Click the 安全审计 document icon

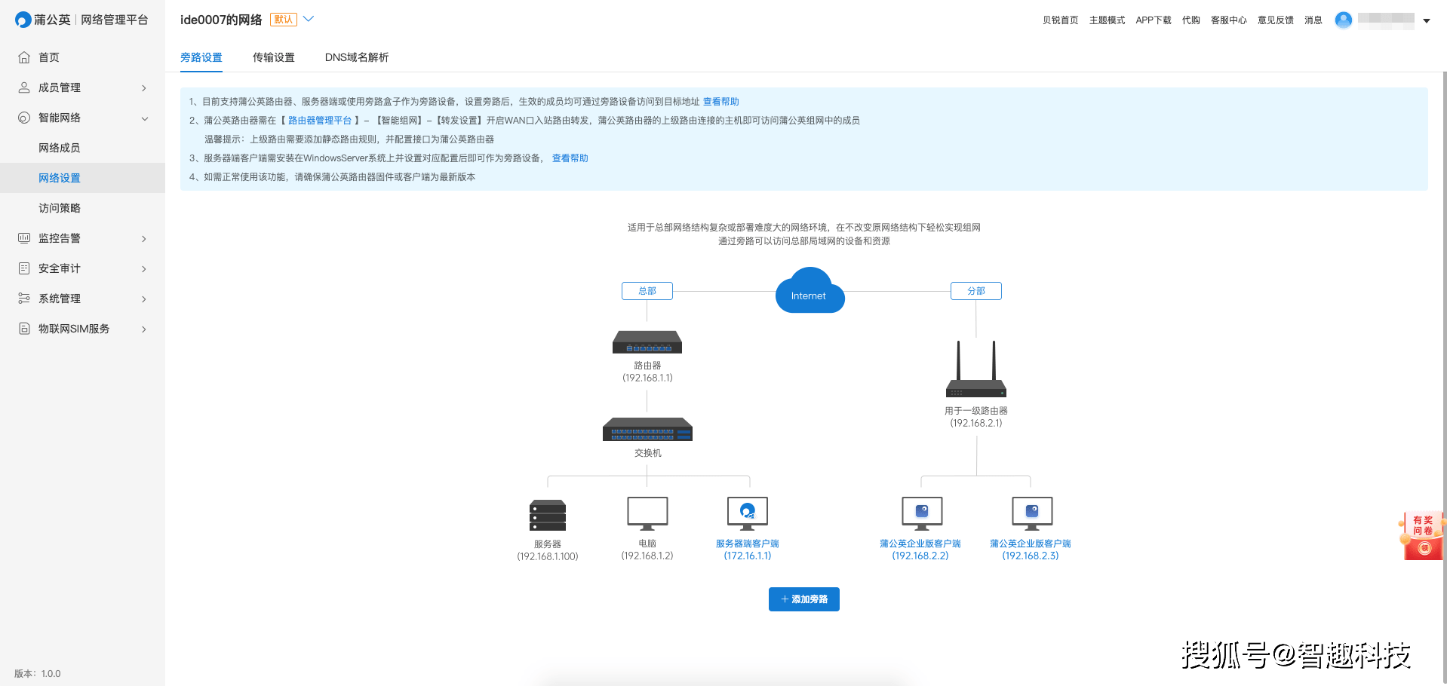(x=24, y=268)
